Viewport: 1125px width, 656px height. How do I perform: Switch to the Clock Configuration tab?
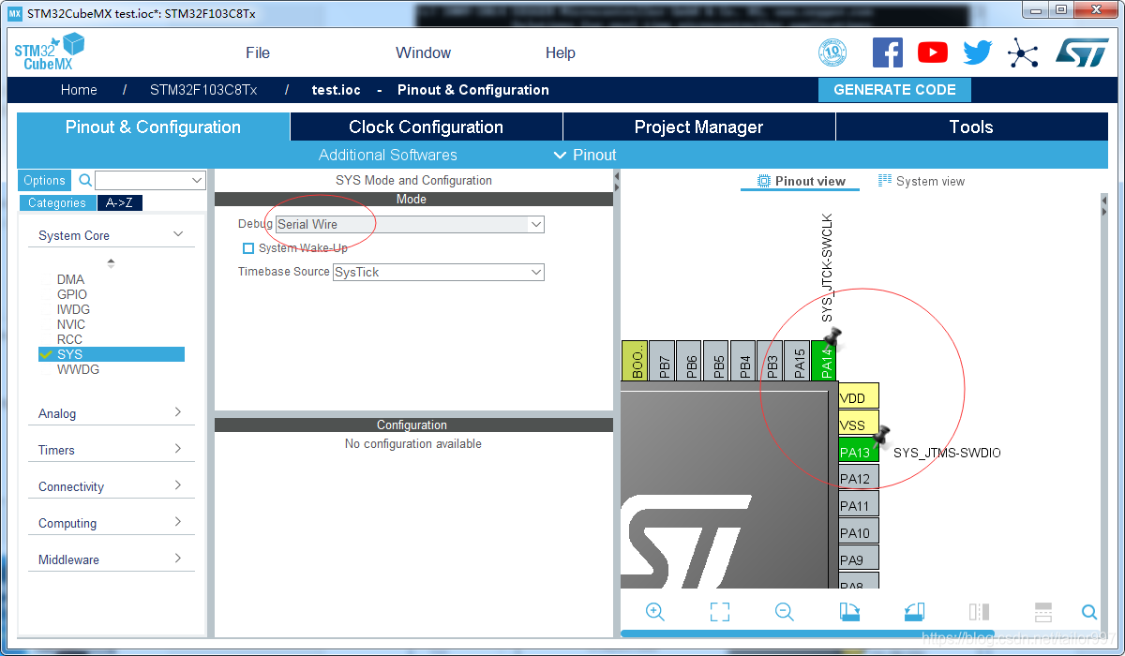tap(427, 127)
